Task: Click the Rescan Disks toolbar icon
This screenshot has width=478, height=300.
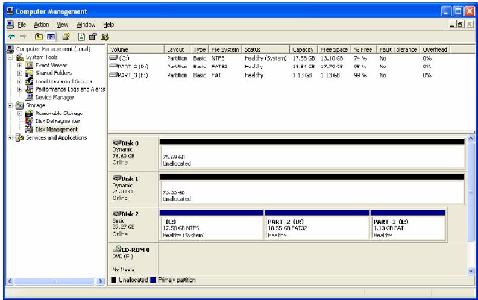Action: tap(93, 37)
